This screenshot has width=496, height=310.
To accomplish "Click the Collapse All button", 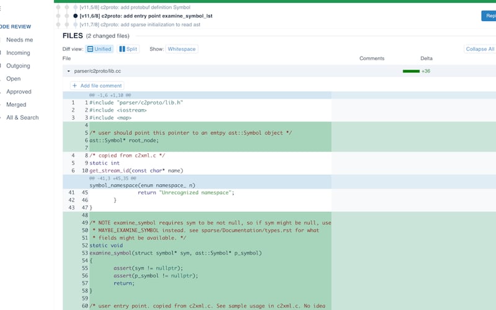I will pos(479,49).
